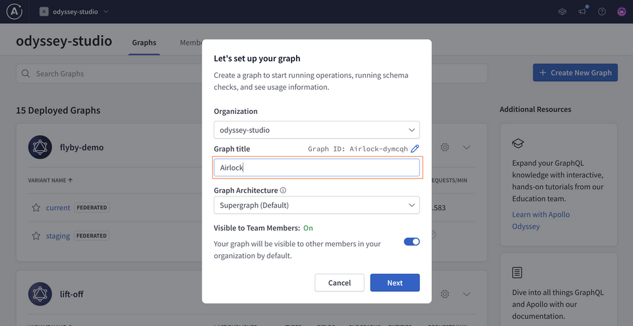Screen dimensions: 633x326
Task: Open lift-off settings gear
Action: 445,294
